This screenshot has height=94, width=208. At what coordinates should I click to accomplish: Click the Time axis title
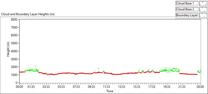(110, 91)
